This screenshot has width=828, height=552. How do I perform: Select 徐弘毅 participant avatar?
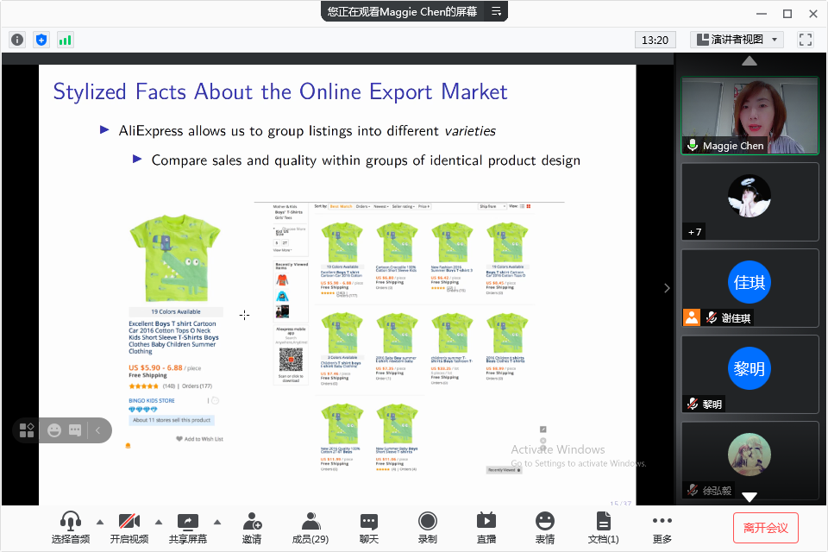750,455
